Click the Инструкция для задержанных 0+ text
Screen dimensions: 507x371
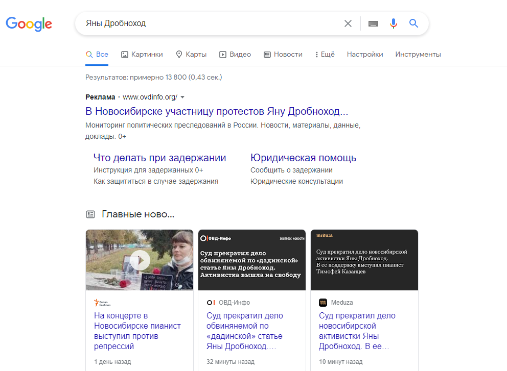pos(148,170)
